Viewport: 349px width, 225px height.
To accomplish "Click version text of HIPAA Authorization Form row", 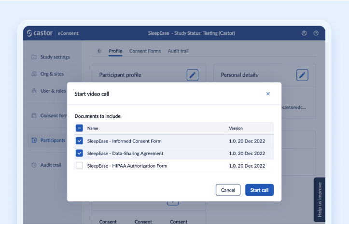I will tap(247, 166).
